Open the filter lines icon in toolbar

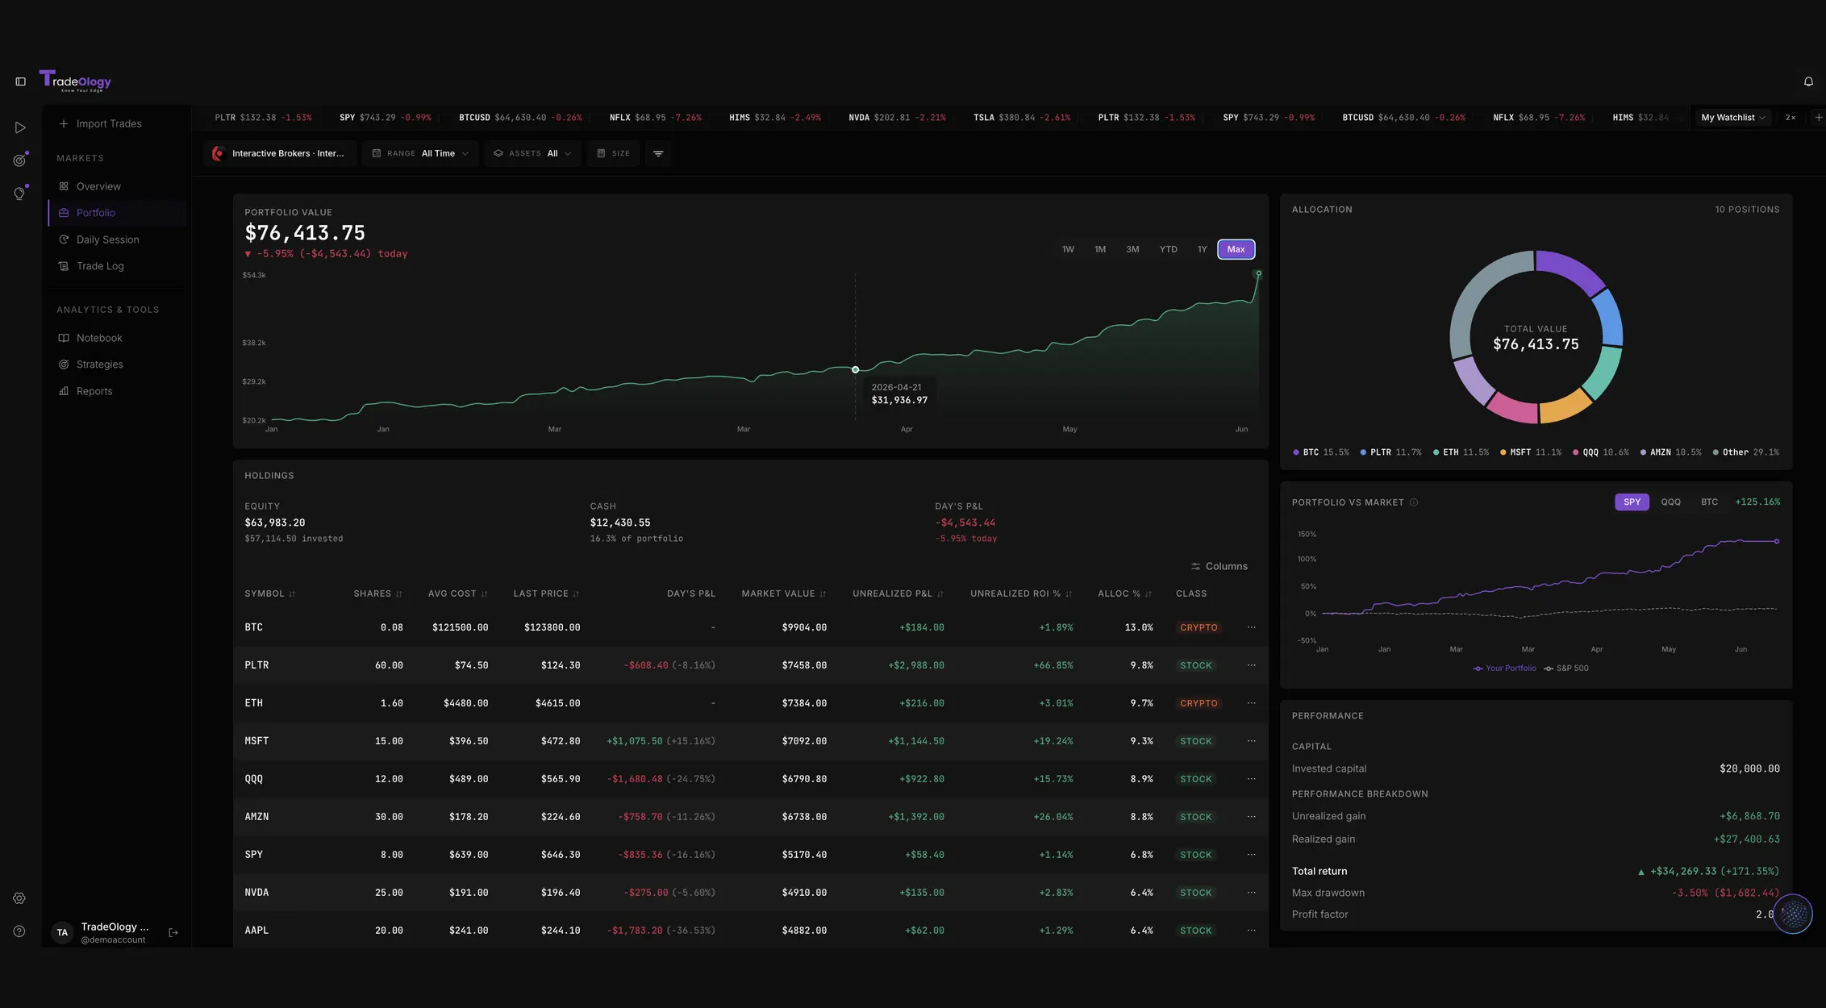point(658,153)
